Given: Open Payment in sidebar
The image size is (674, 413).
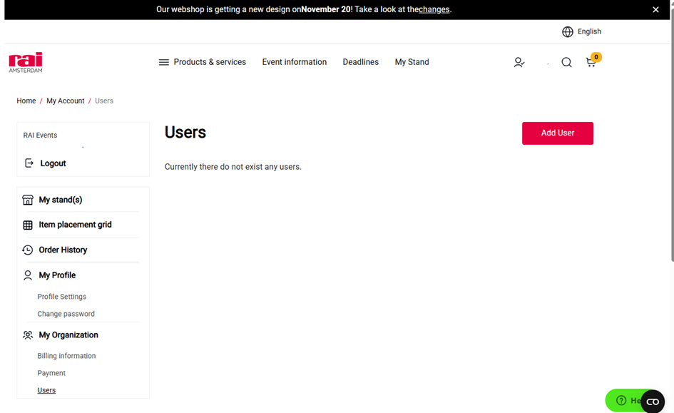Looking at the screenshot, I should 51,373.
